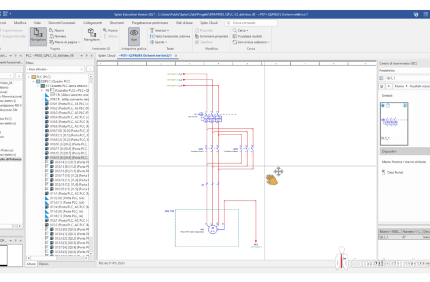
Task: Click the back arrow in insertion center
Action: point(389,86)
